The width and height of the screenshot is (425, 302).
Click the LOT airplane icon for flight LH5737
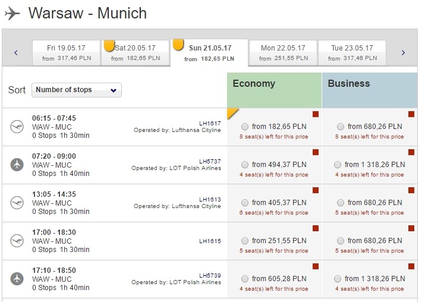[x=17, y=165]
